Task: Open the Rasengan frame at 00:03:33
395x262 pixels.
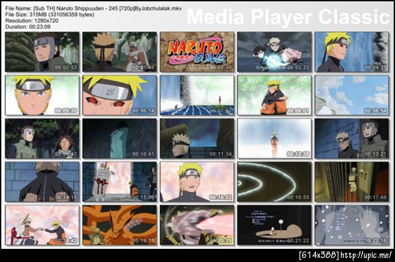Action: click(275, 52)
